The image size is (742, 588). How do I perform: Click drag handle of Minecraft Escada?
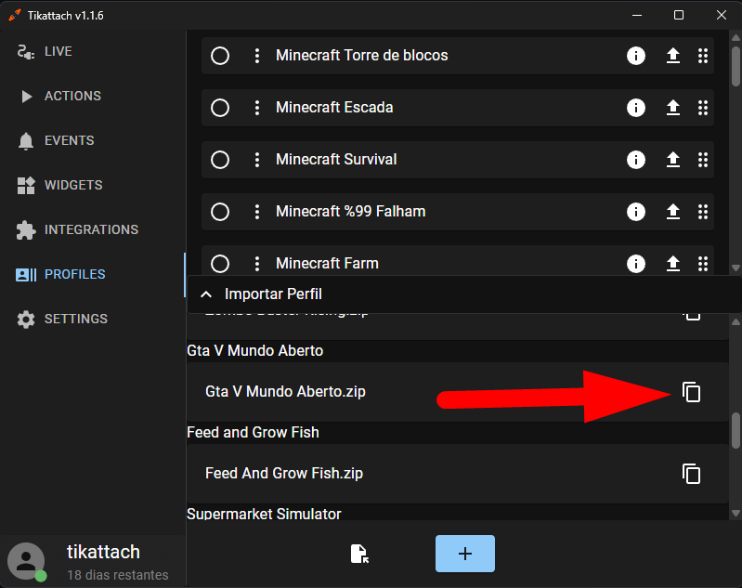point(703,108)
